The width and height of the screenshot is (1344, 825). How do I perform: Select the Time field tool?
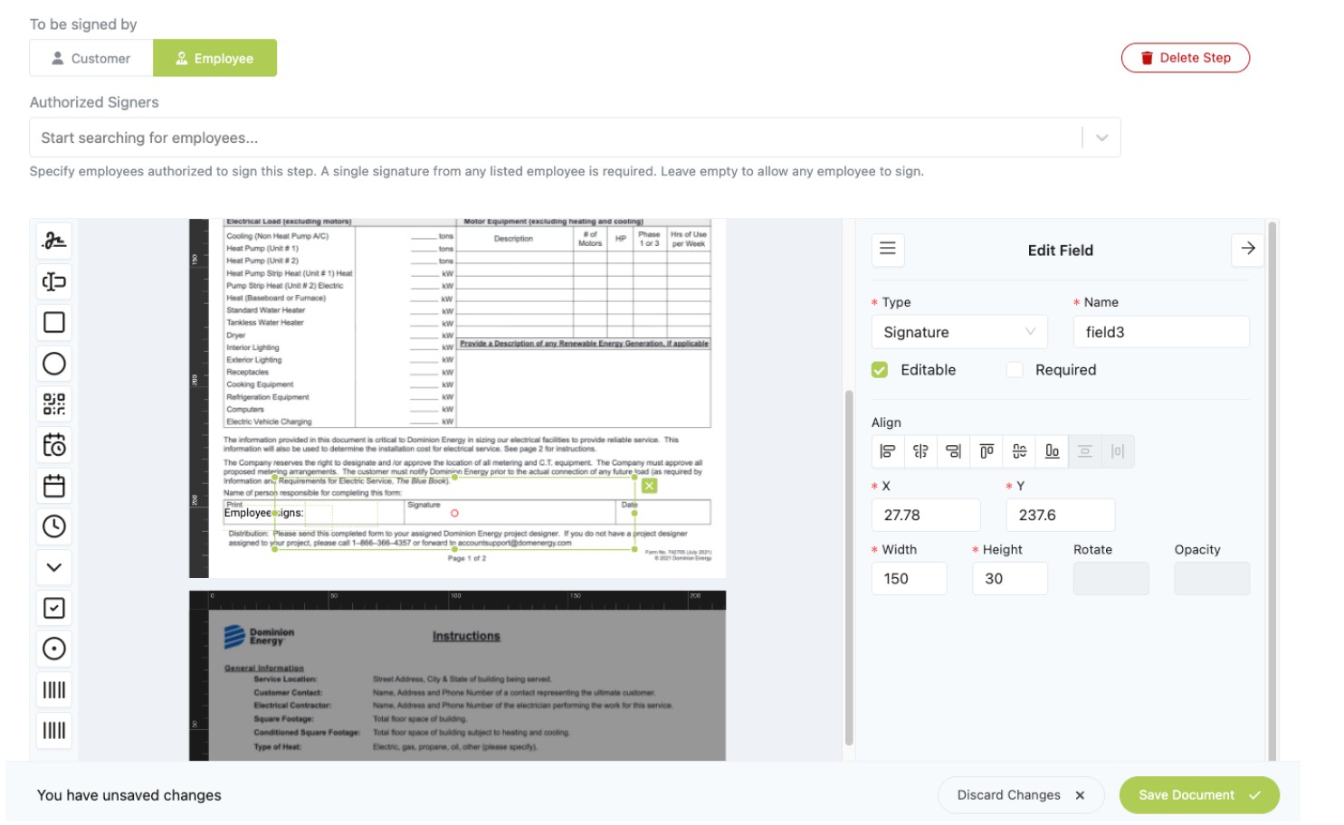pyautogui.click(x=53, y=526)
